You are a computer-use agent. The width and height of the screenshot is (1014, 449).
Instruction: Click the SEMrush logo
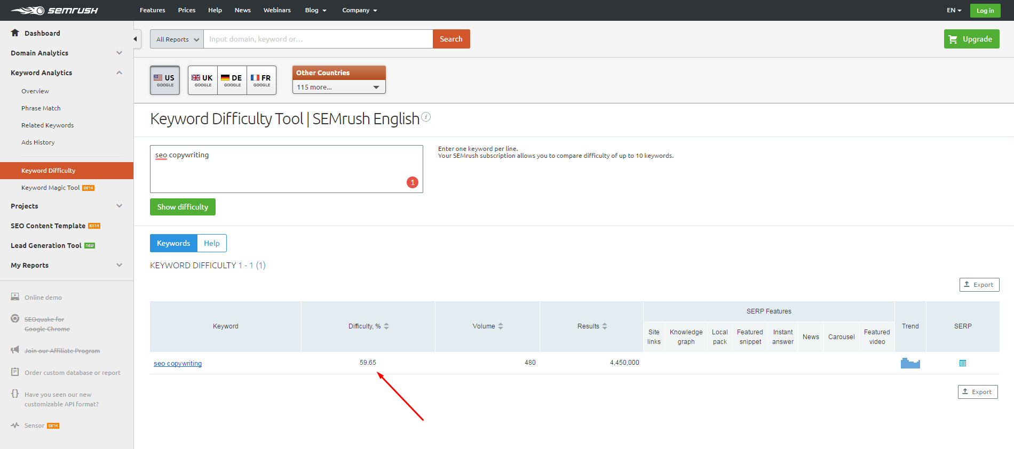coord(54,10)
